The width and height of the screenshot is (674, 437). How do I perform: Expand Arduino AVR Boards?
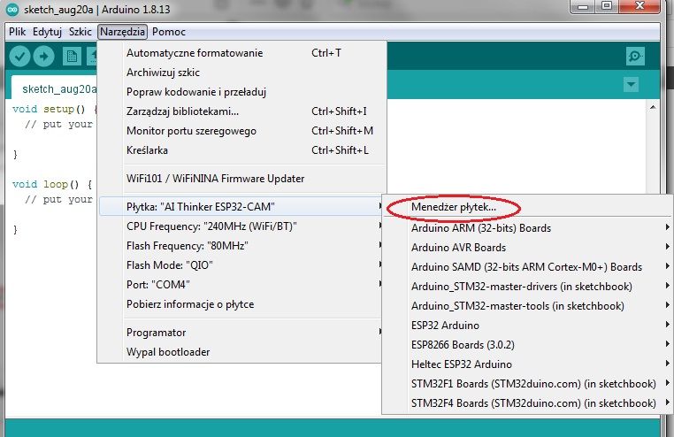click(528, 248)
